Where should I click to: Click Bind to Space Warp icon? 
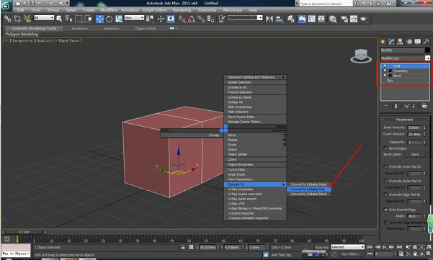pyautogui.click(x=27, y=19)
